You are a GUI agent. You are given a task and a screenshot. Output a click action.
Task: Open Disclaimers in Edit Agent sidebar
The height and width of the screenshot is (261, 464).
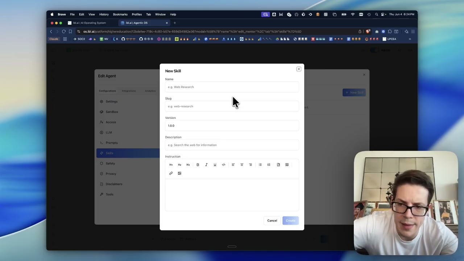click(114, 184)
